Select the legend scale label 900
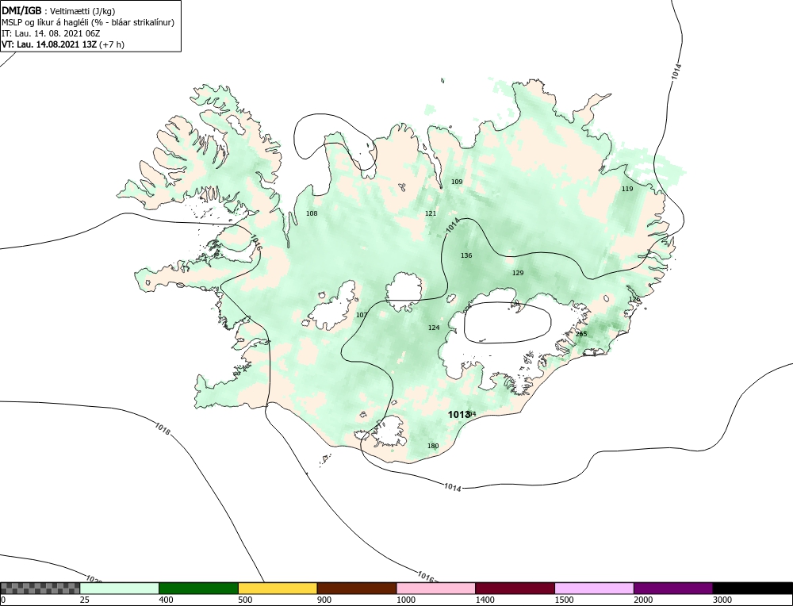Image resolution: width=793 pixels, height=606 pixels. click(x=324, y=600)
